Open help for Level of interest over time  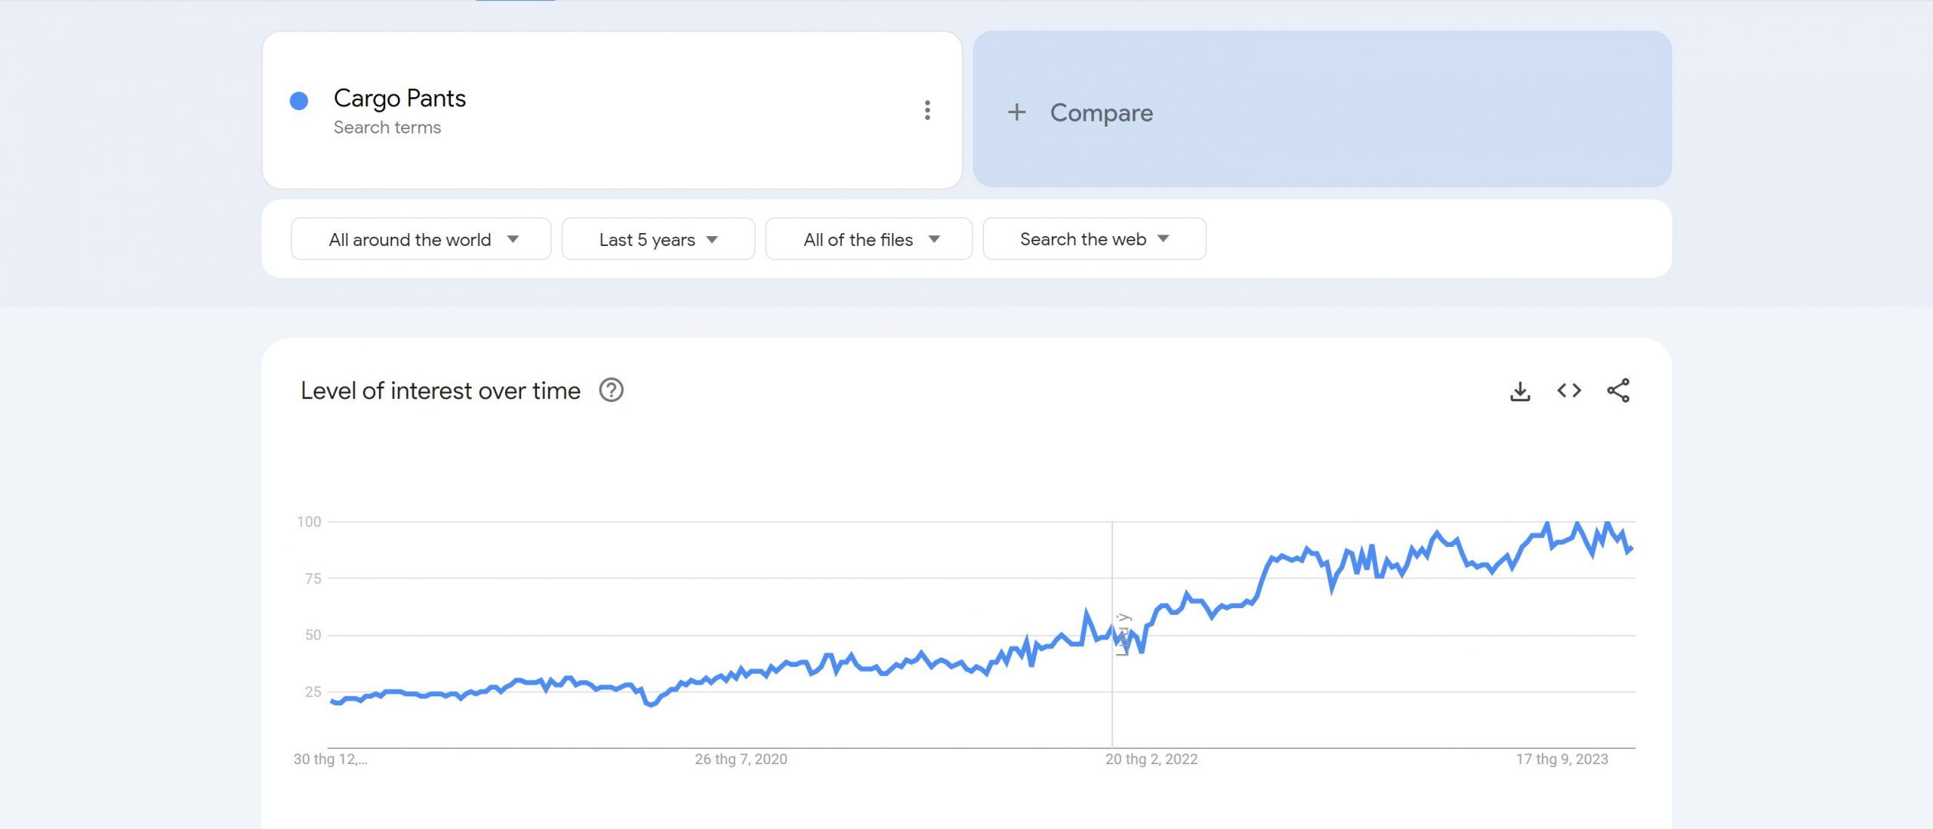[611, 391]
